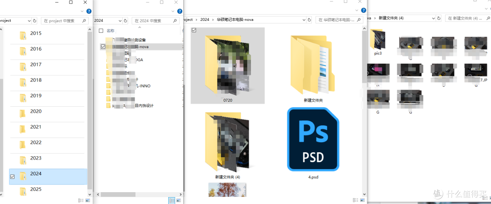Image resolution: width=491 pixels, height=204 pixels.
Task: Click search magnifier in project window
Action: (84, 20)
